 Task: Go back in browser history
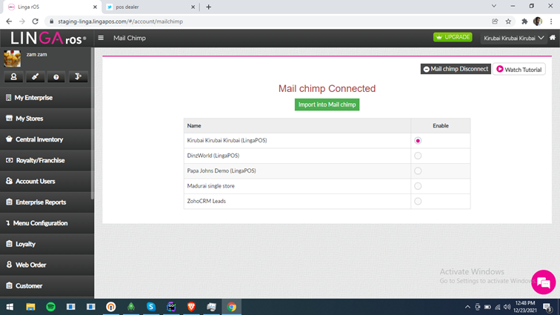(x=9, y=21)
